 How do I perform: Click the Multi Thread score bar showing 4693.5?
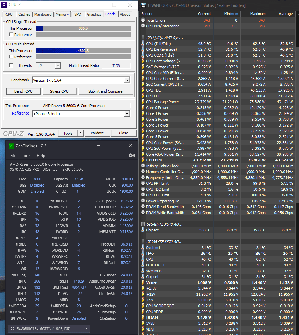pos(83,51)
